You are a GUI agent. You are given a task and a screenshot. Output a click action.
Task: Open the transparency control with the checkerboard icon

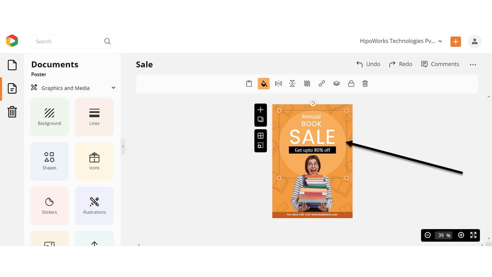click(x=307, y=83)
